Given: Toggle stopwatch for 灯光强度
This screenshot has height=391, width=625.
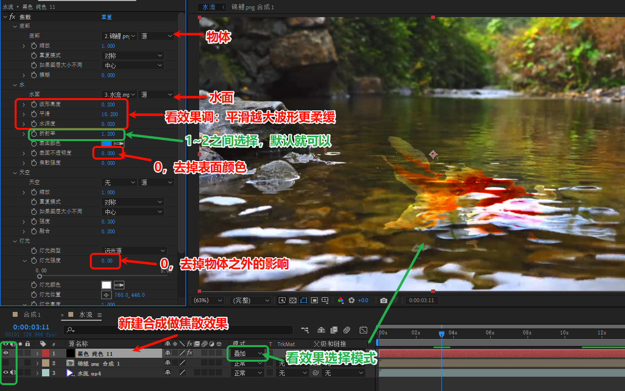Looking at the screenshot, I should 34,261.
